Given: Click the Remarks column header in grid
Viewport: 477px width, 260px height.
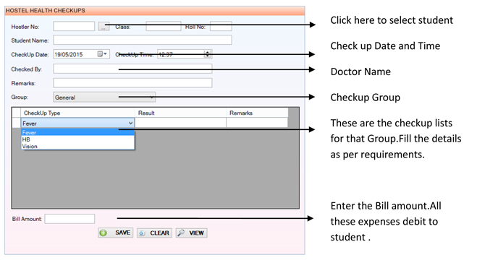Looking at the screenshot, I should pyautogui.click(x=257, y=113).
